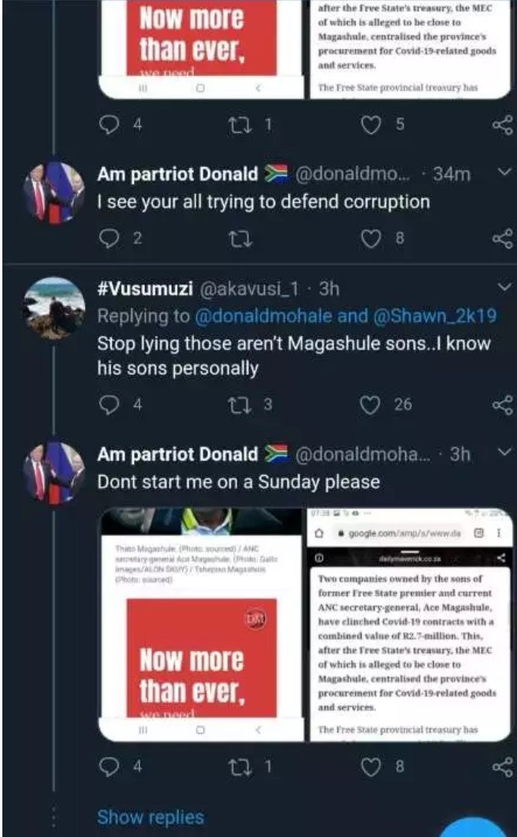Click Show replies link
The image size is (517, 837).
coord(150,817)
